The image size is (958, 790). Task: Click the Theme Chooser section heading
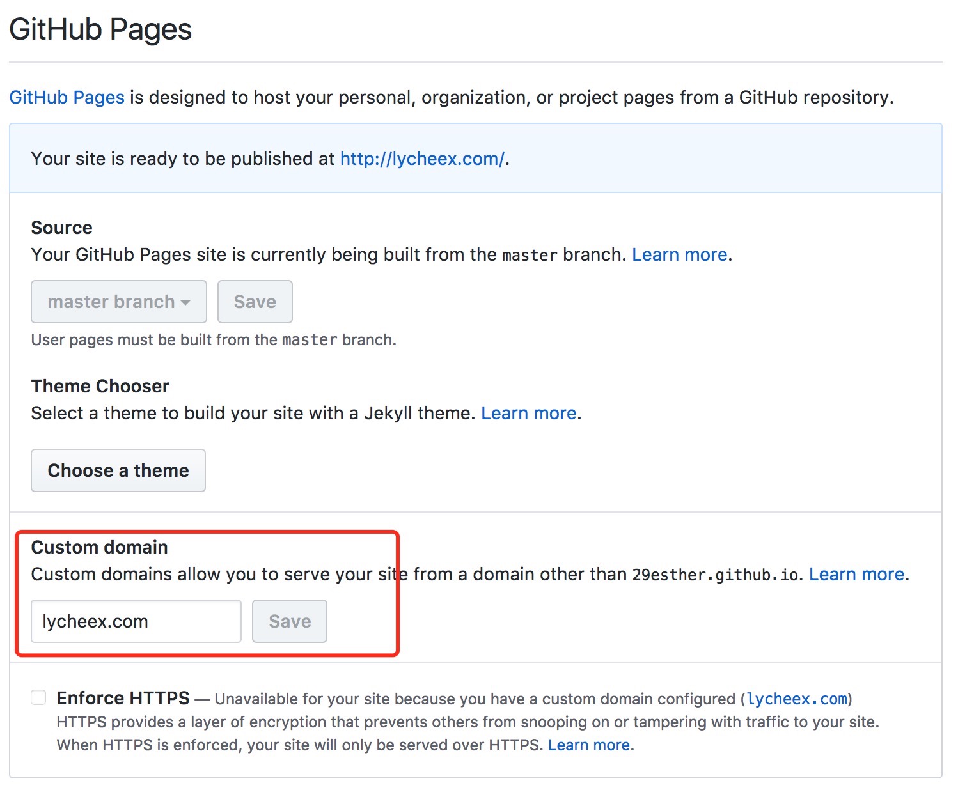100,386
